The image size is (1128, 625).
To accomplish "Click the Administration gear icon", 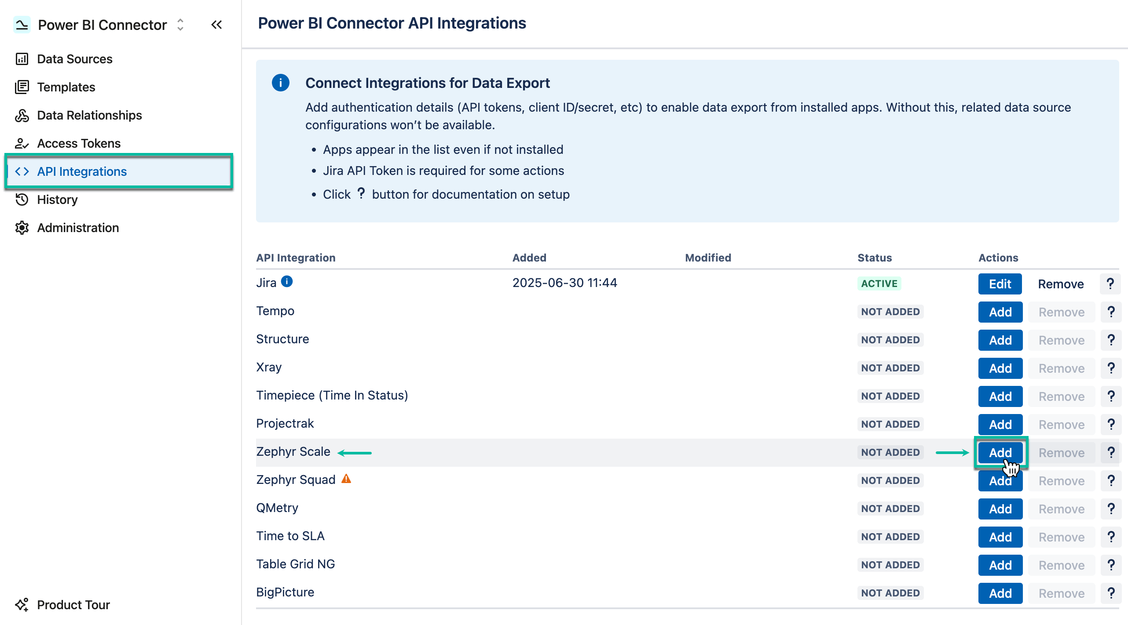I will click(22, 227).
